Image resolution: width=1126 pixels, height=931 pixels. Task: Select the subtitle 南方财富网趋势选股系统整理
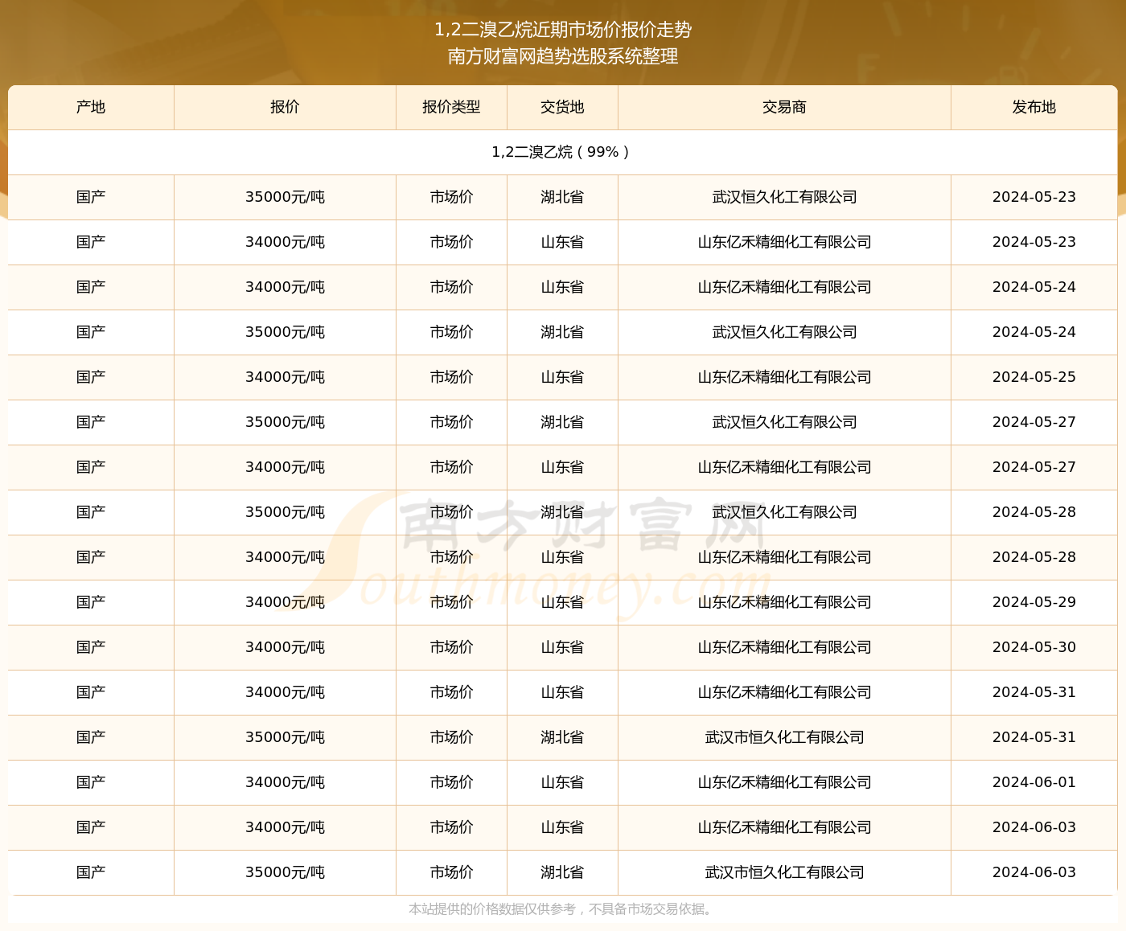tap(563, 56)
